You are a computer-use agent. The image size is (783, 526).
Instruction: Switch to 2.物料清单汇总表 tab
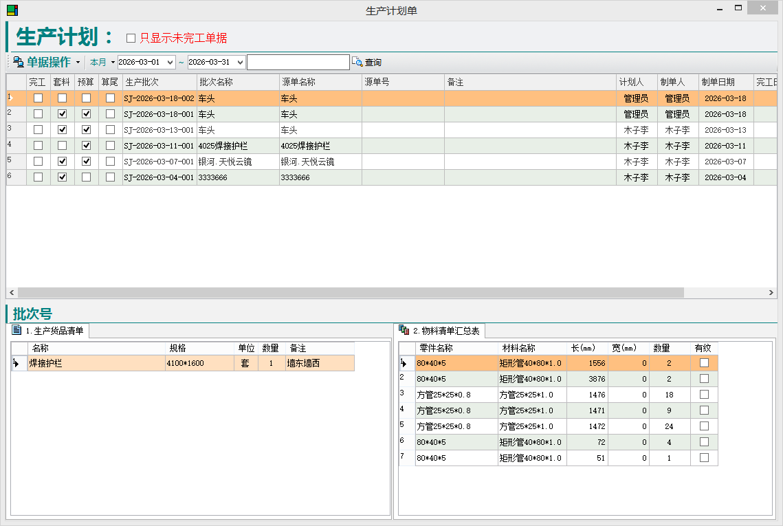tap(446, 331)
